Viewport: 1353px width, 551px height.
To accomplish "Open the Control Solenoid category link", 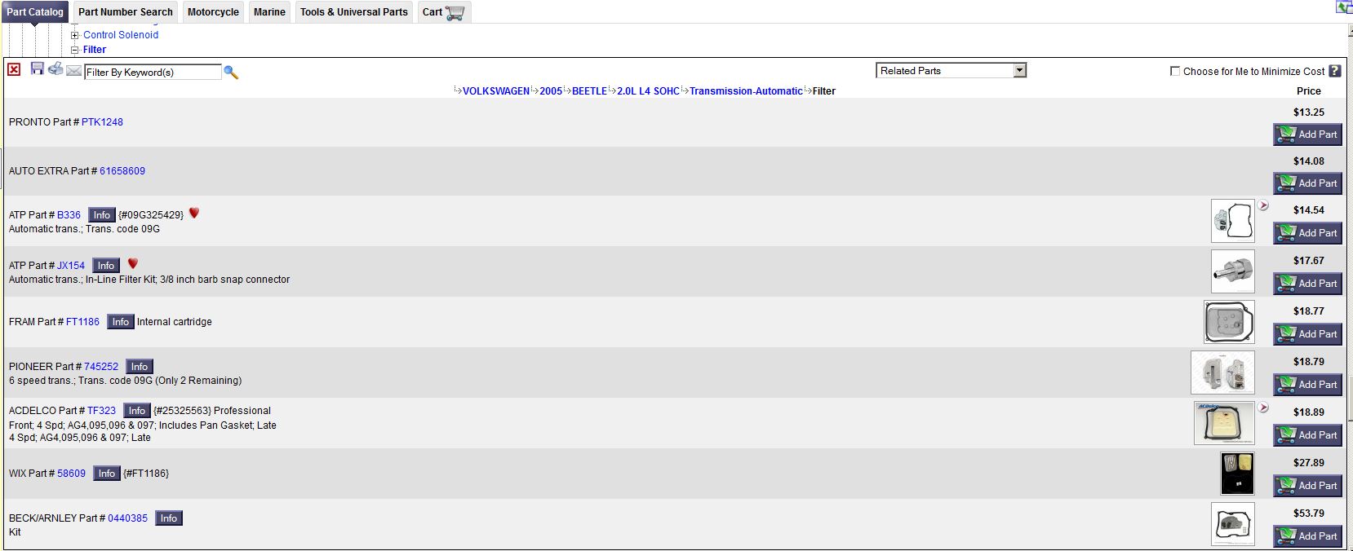I will coord(121,35).
